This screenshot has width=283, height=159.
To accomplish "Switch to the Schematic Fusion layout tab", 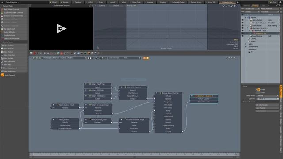I will [x=178, y=2].
